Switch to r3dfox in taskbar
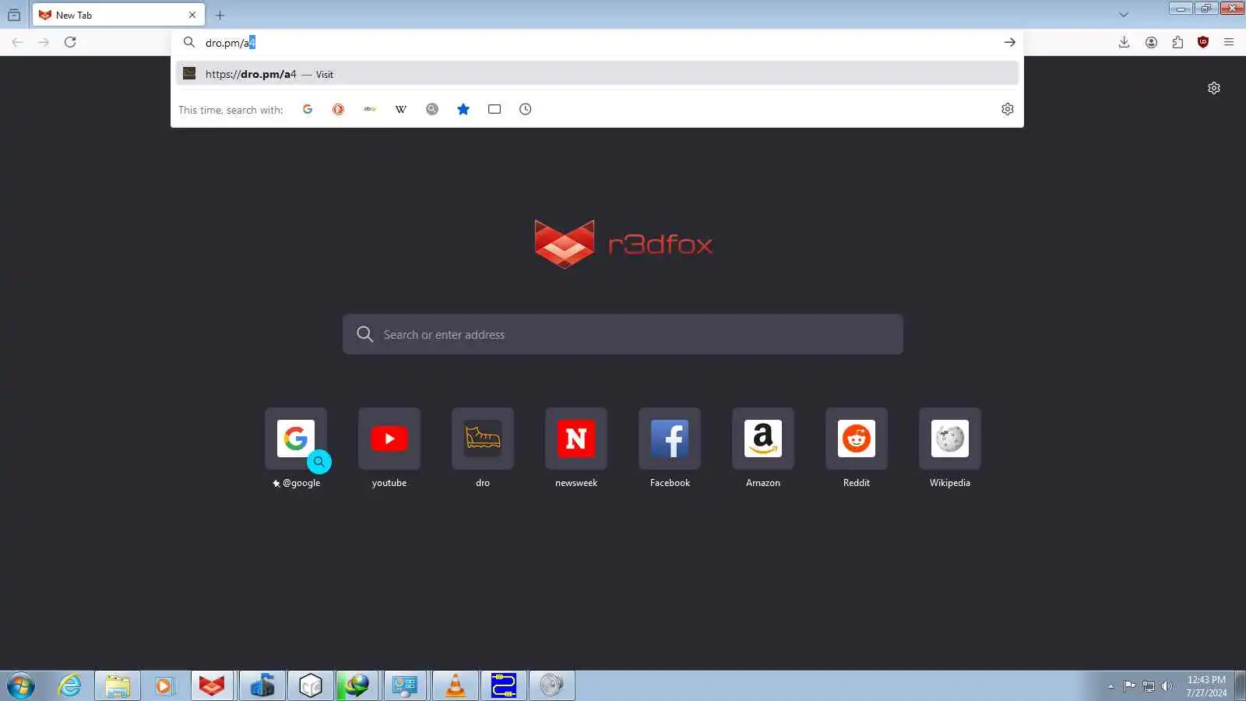Viewport: 1246px width, 701px height. click(x=212, y=686)
